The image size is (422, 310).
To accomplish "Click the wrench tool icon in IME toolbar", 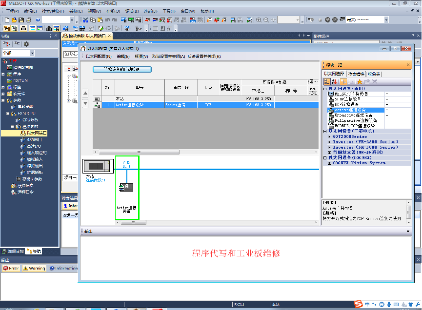I will (418, 304).
